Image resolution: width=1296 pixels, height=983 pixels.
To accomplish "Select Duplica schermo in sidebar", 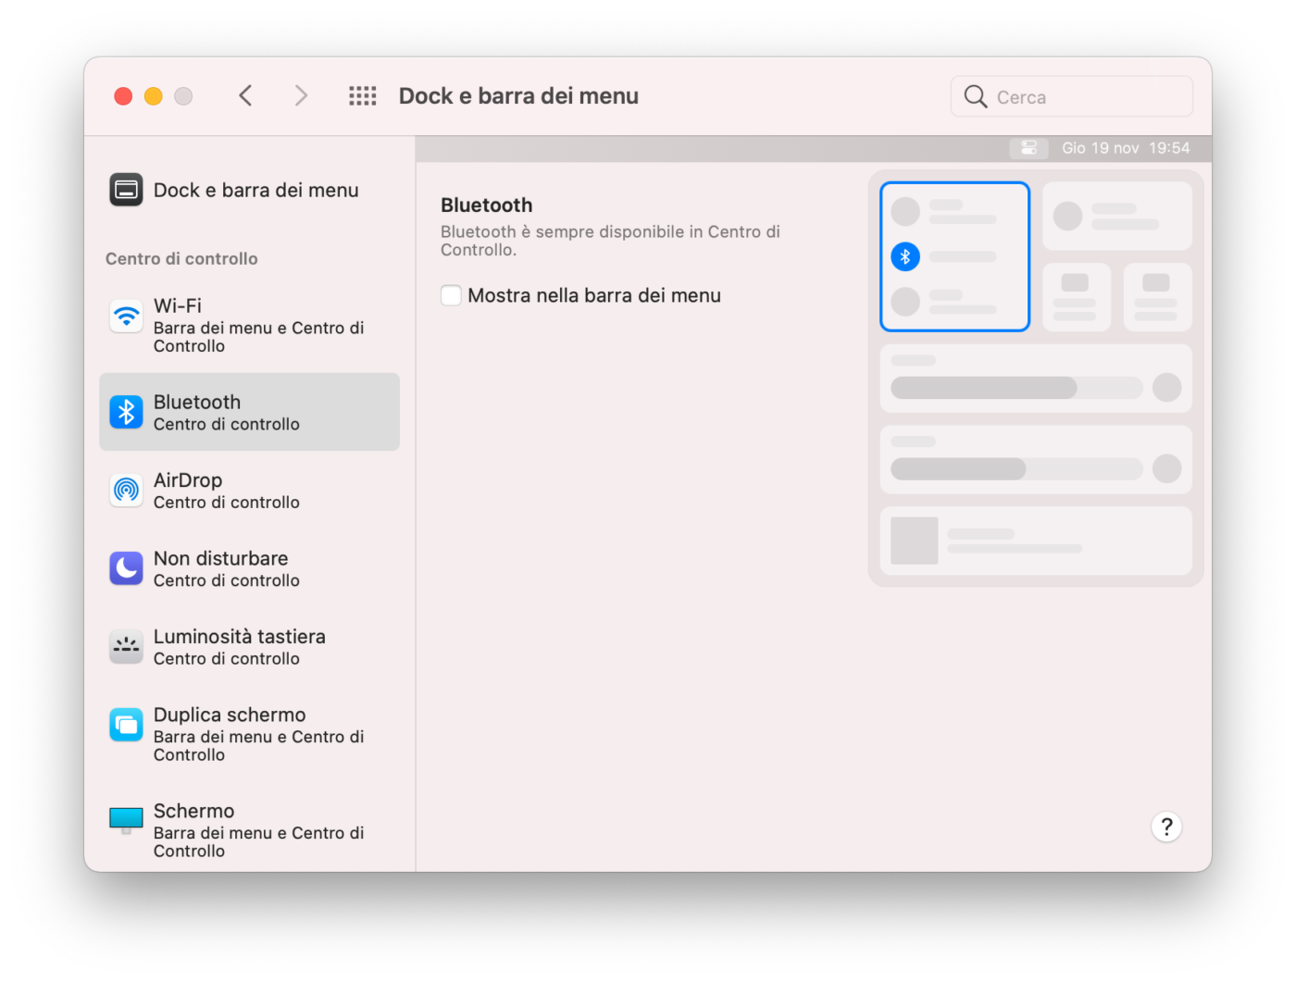I will 250,734.
